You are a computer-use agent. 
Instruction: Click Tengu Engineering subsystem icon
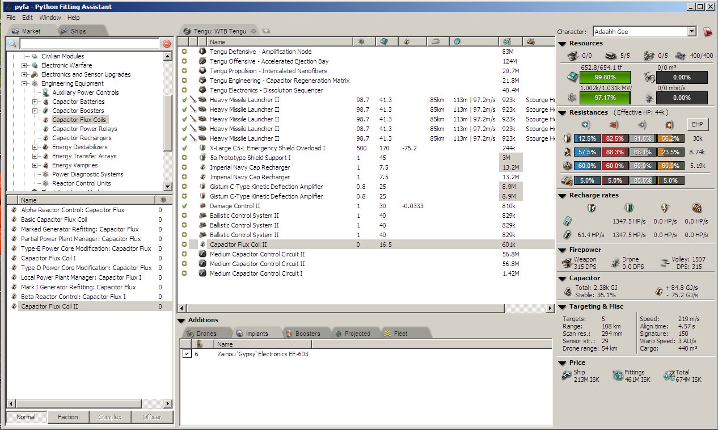point(202,81)
